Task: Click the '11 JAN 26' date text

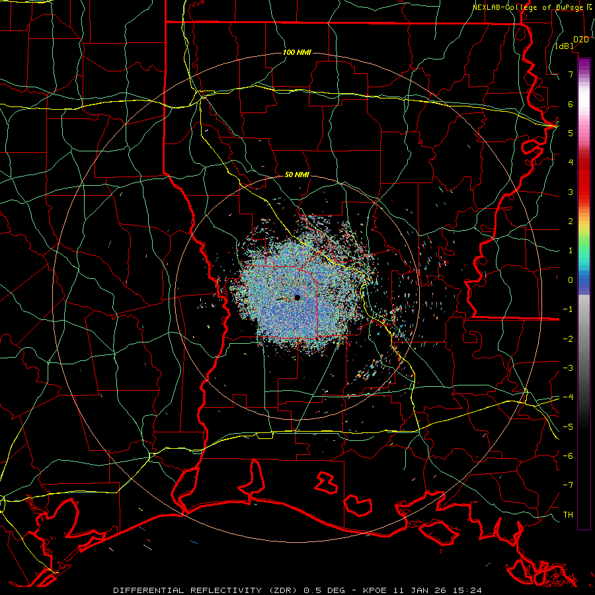Action: [420, 590]
